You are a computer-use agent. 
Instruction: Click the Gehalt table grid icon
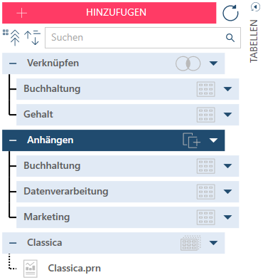(x=206, y=115)
